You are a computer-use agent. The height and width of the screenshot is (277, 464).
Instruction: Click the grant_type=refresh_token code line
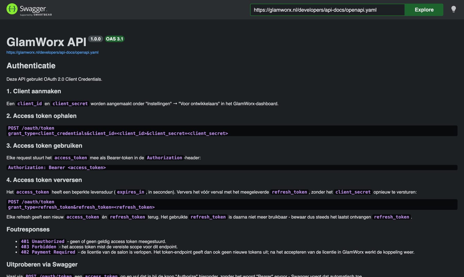[81, 207]
